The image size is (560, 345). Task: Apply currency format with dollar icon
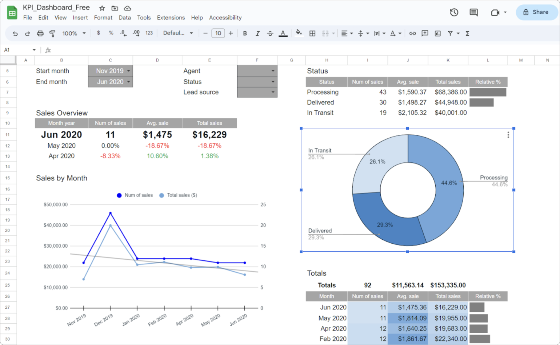tap(98, 33)
